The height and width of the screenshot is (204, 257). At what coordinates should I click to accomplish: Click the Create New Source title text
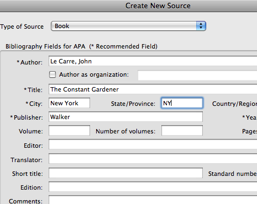tap(158, 6)
